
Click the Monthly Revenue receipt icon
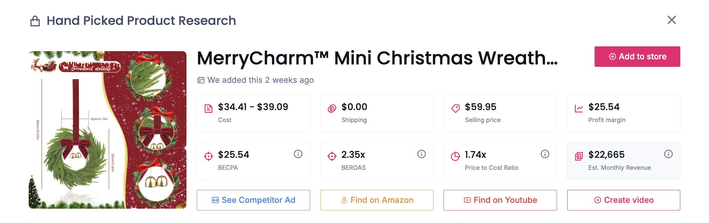[x=579, y=157]
